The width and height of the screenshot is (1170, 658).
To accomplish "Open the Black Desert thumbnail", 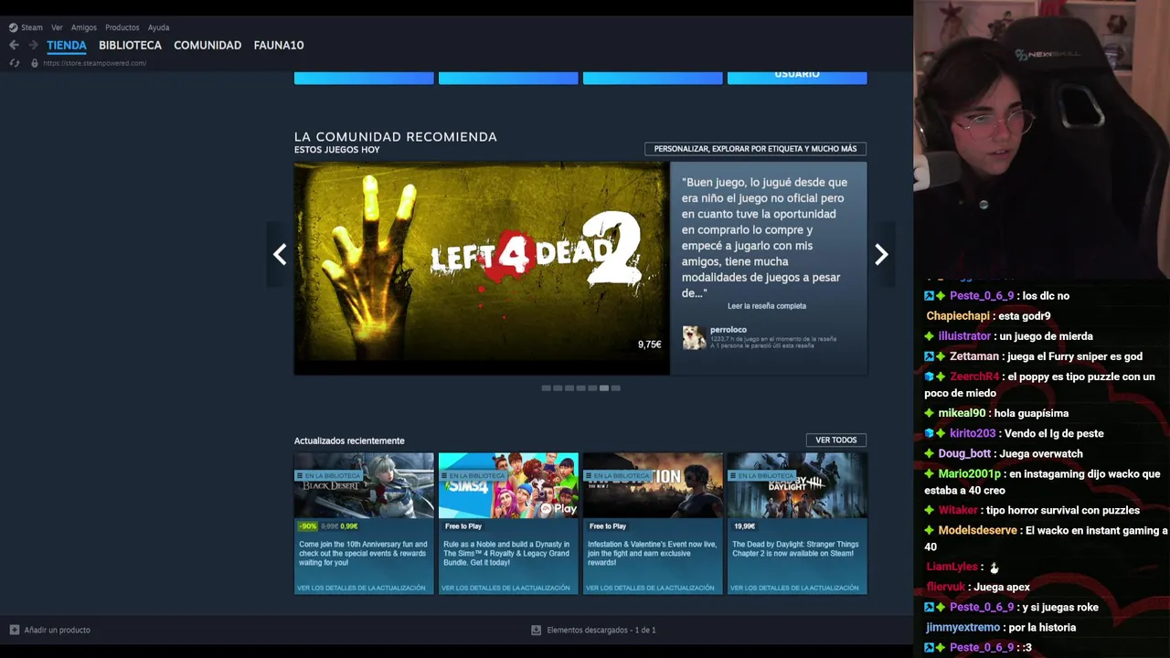I will pos(364,485).
